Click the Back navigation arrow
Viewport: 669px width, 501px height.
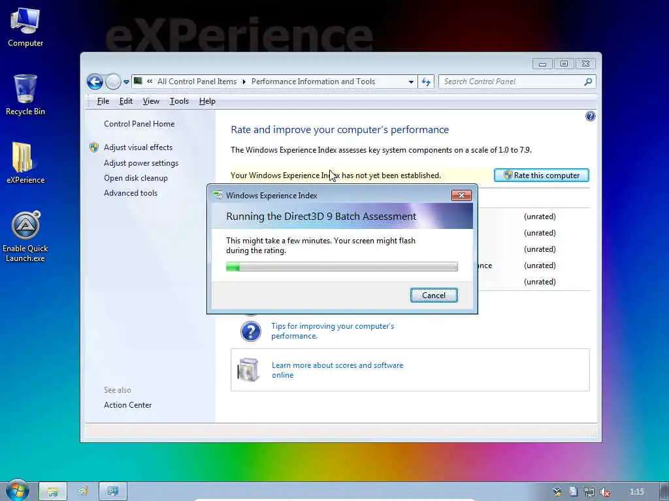click(95, 82)
